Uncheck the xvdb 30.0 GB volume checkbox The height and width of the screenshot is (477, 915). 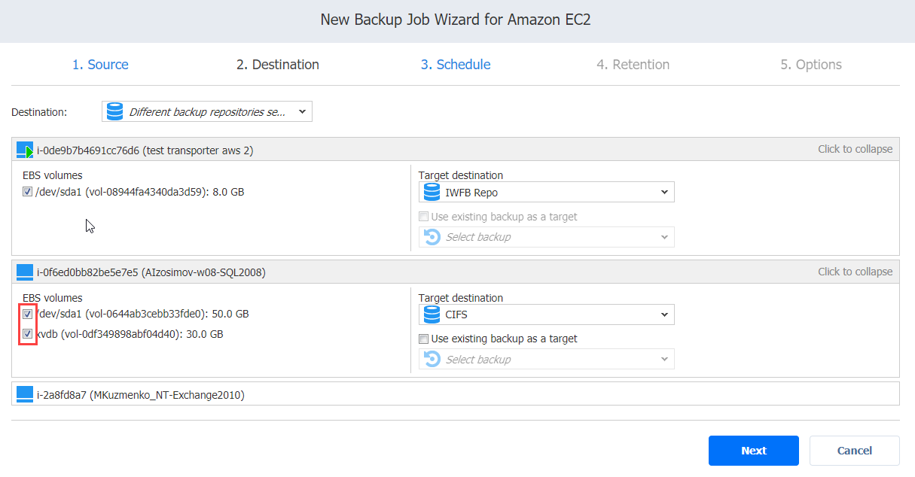coord(27,334)
